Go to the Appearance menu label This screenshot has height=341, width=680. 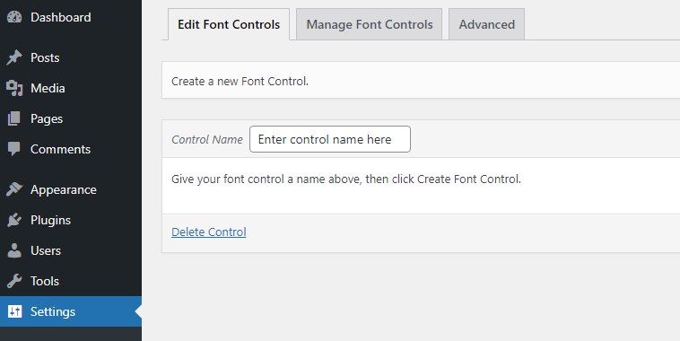[x=64, y=190]
